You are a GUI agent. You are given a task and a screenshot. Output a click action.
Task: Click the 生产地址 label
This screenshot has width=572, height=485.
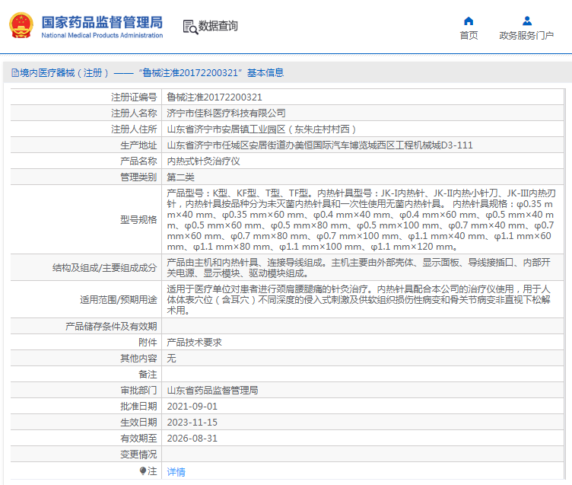[x=138, y=145]
